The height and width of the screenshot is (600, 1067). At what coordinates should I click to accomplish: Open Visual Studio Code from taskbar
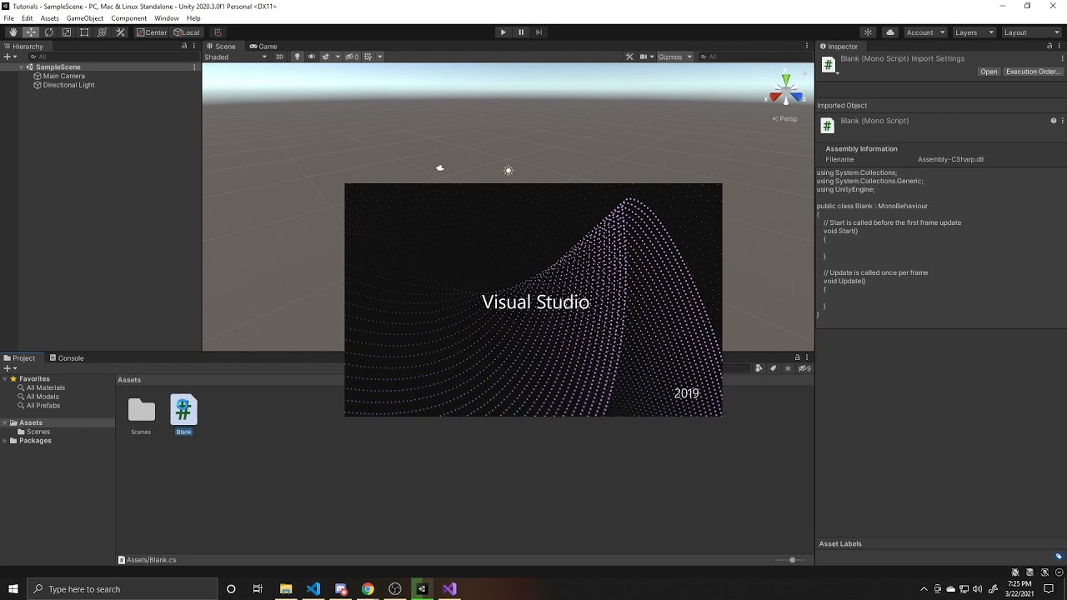[313, 589]
